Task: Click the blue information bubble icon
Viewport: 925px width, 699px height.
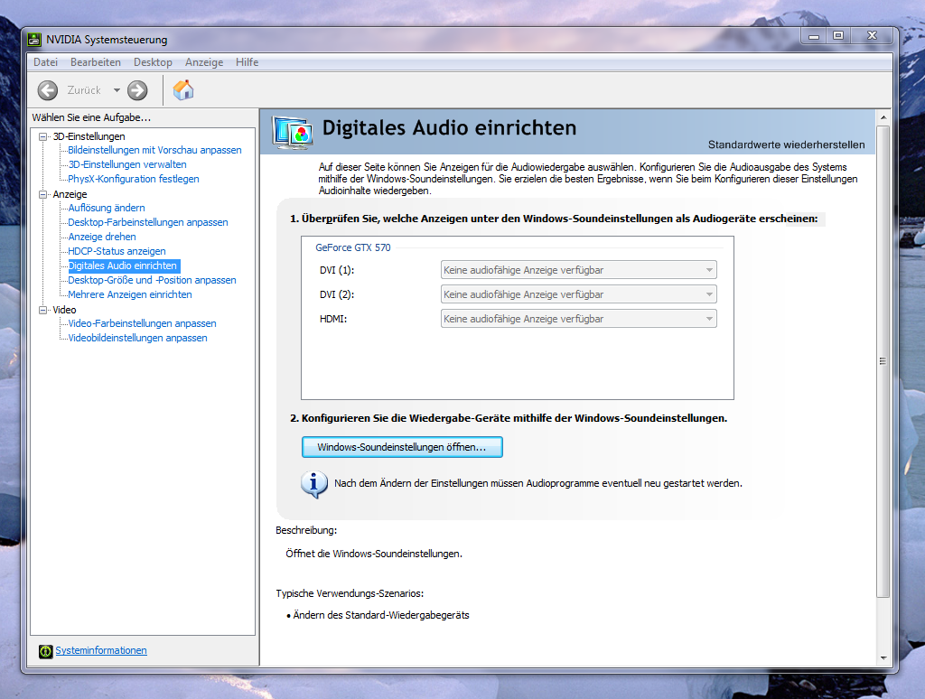Action: tap(313, 484)
